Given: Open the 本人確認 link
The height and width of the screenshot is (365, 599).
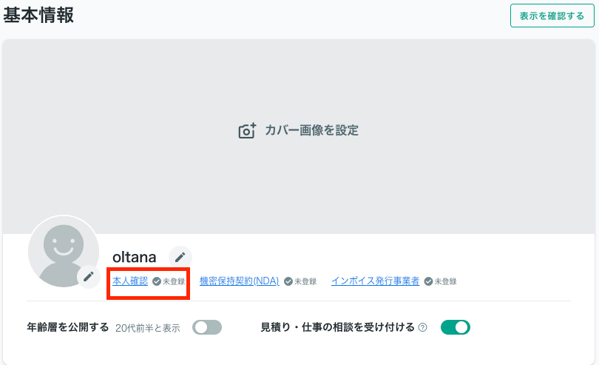Looking at the screenshot, I should coord(130,281).
